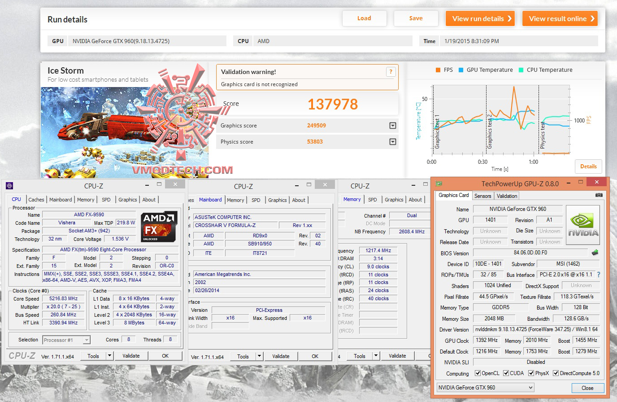Click the Subvendor value MSI (1462)
The width and height of the screenshot is (617, 402).
point(568,264)
